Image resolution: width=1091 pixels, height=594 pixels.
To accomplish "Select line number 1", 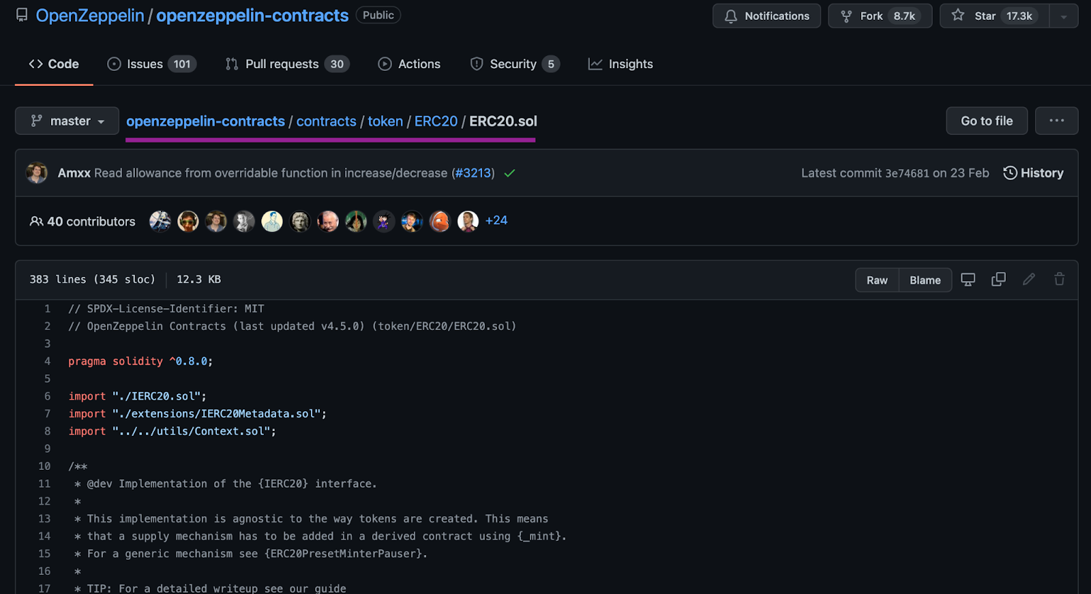I will click(48, 309).
